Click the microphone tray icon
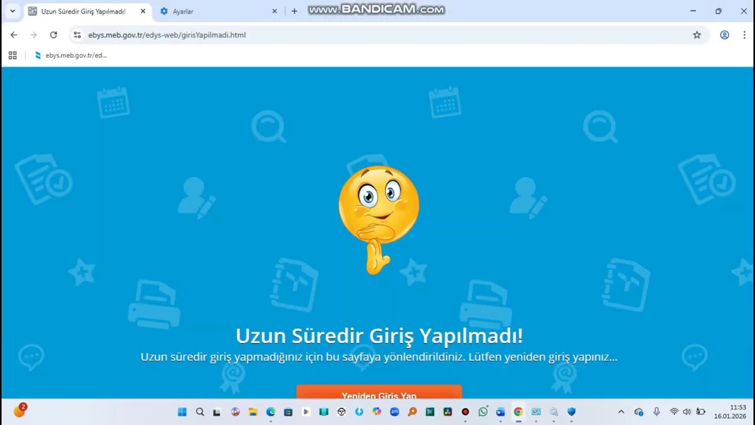Viewport: 755px width, 425px height. click(x=656, y=412)
